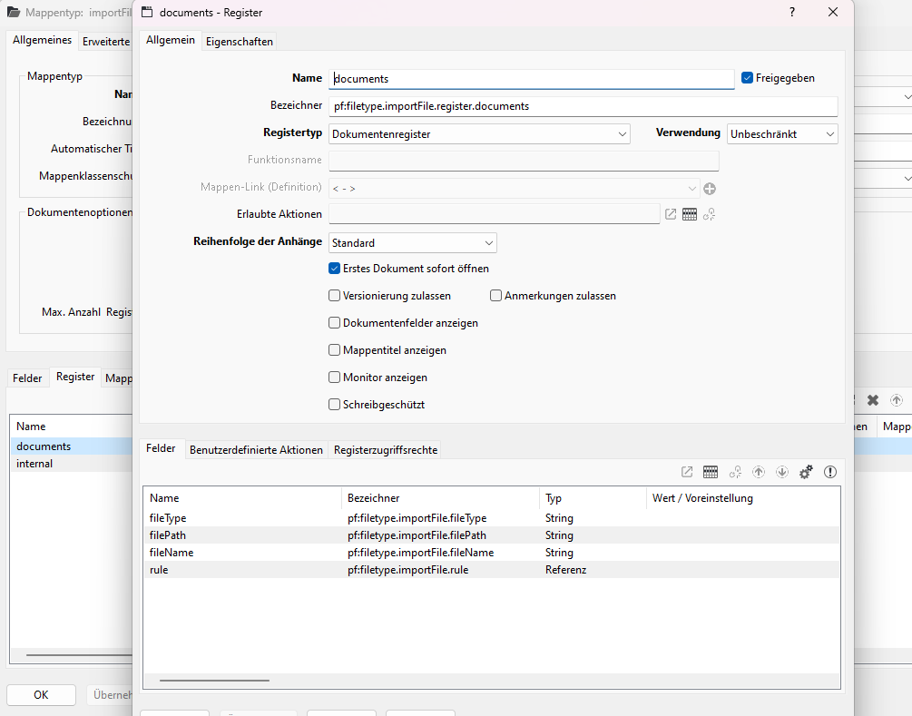The height and width of the screenshot is (716, 912).
Task: Switch to Erweiterte tab in Mappentyp window
Action: (106, 42)
